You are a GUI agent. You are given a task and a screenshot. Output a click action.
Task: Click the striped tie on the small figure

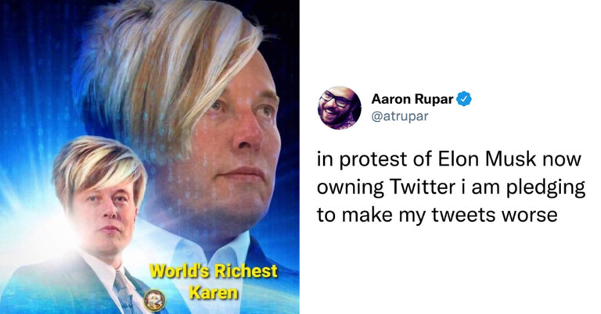(124, 293)
